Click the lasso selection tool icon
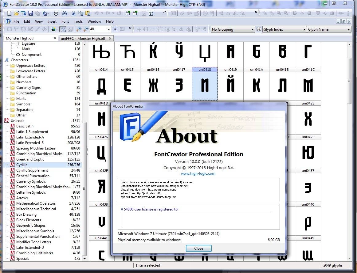357x273 pixels. tap(16, 29)
